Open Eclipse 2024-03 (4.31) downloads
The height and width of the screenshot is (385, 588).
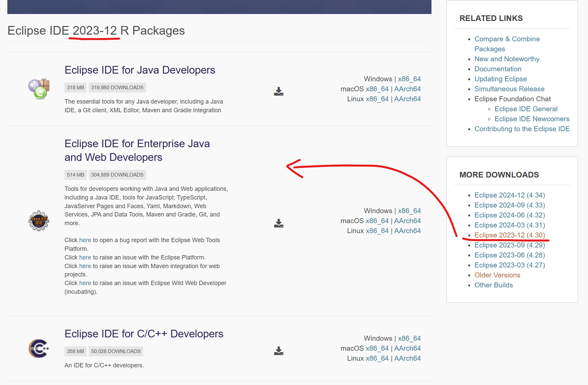point(510,225)
